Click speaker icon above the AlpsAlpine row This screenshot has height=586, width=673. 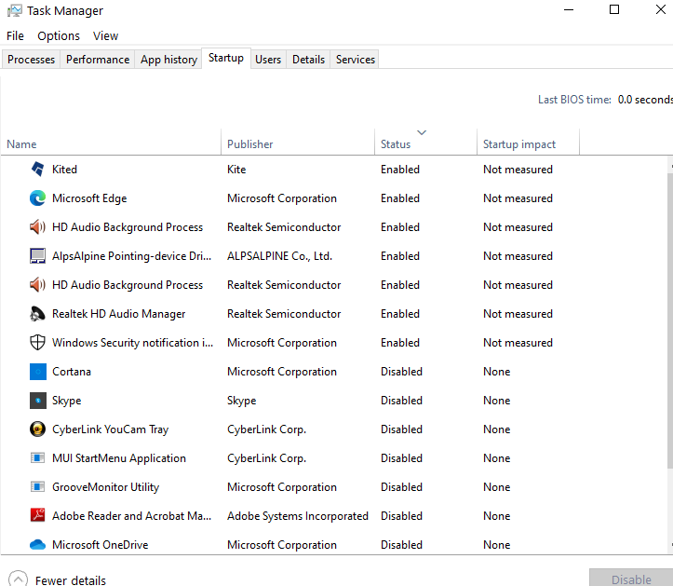pyautogui.click(x=38, y=226)
